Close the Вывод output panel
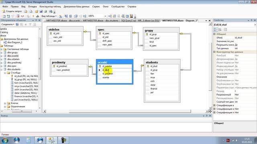The height and width of the screenshot is (144, 257). tap(210, 116)
